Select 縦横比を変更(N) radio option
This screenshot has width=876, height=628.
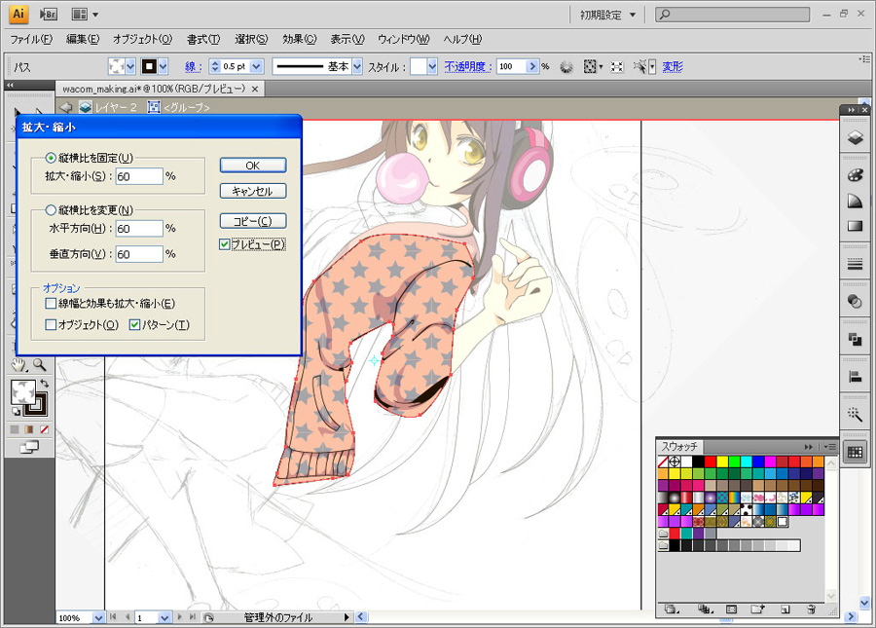click(x=51, y=210)
